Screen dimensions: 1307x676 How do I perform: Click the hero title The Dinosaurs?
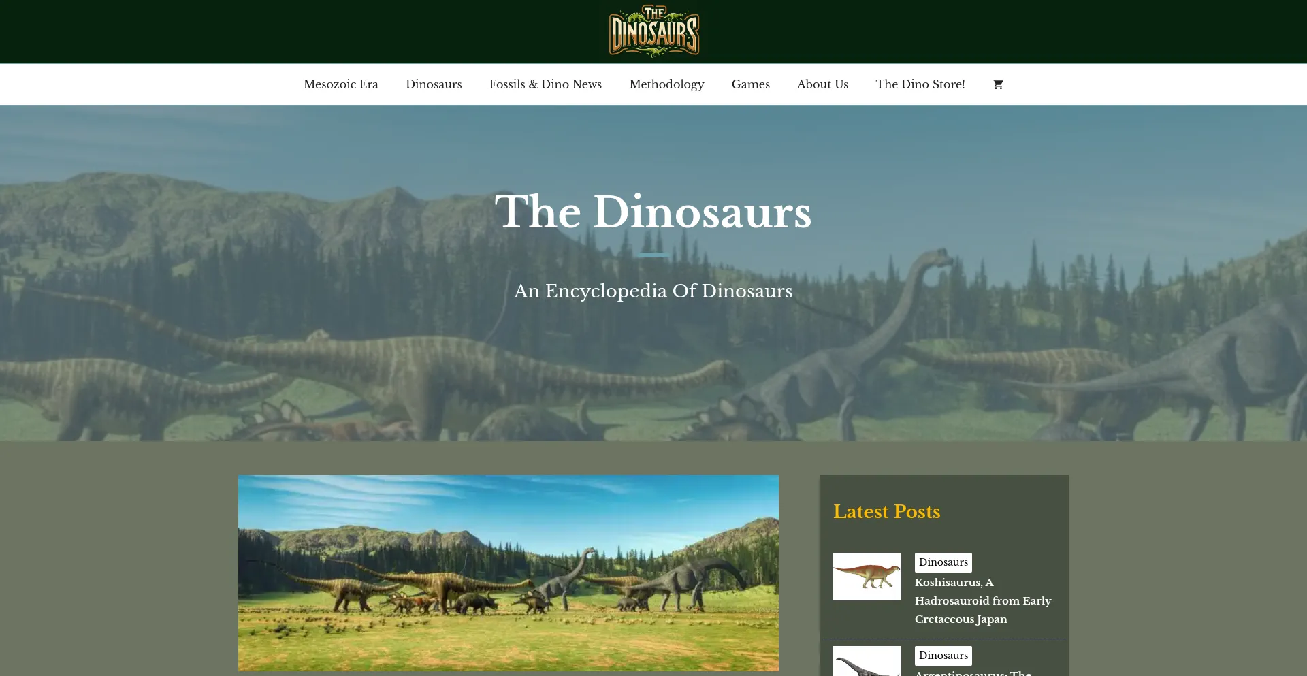652,212
